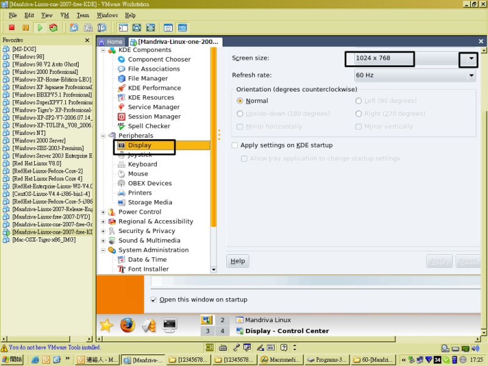
Task: Select Right (270 degrees) radio button
Action: pyautogui.click(x=359, y=113)
